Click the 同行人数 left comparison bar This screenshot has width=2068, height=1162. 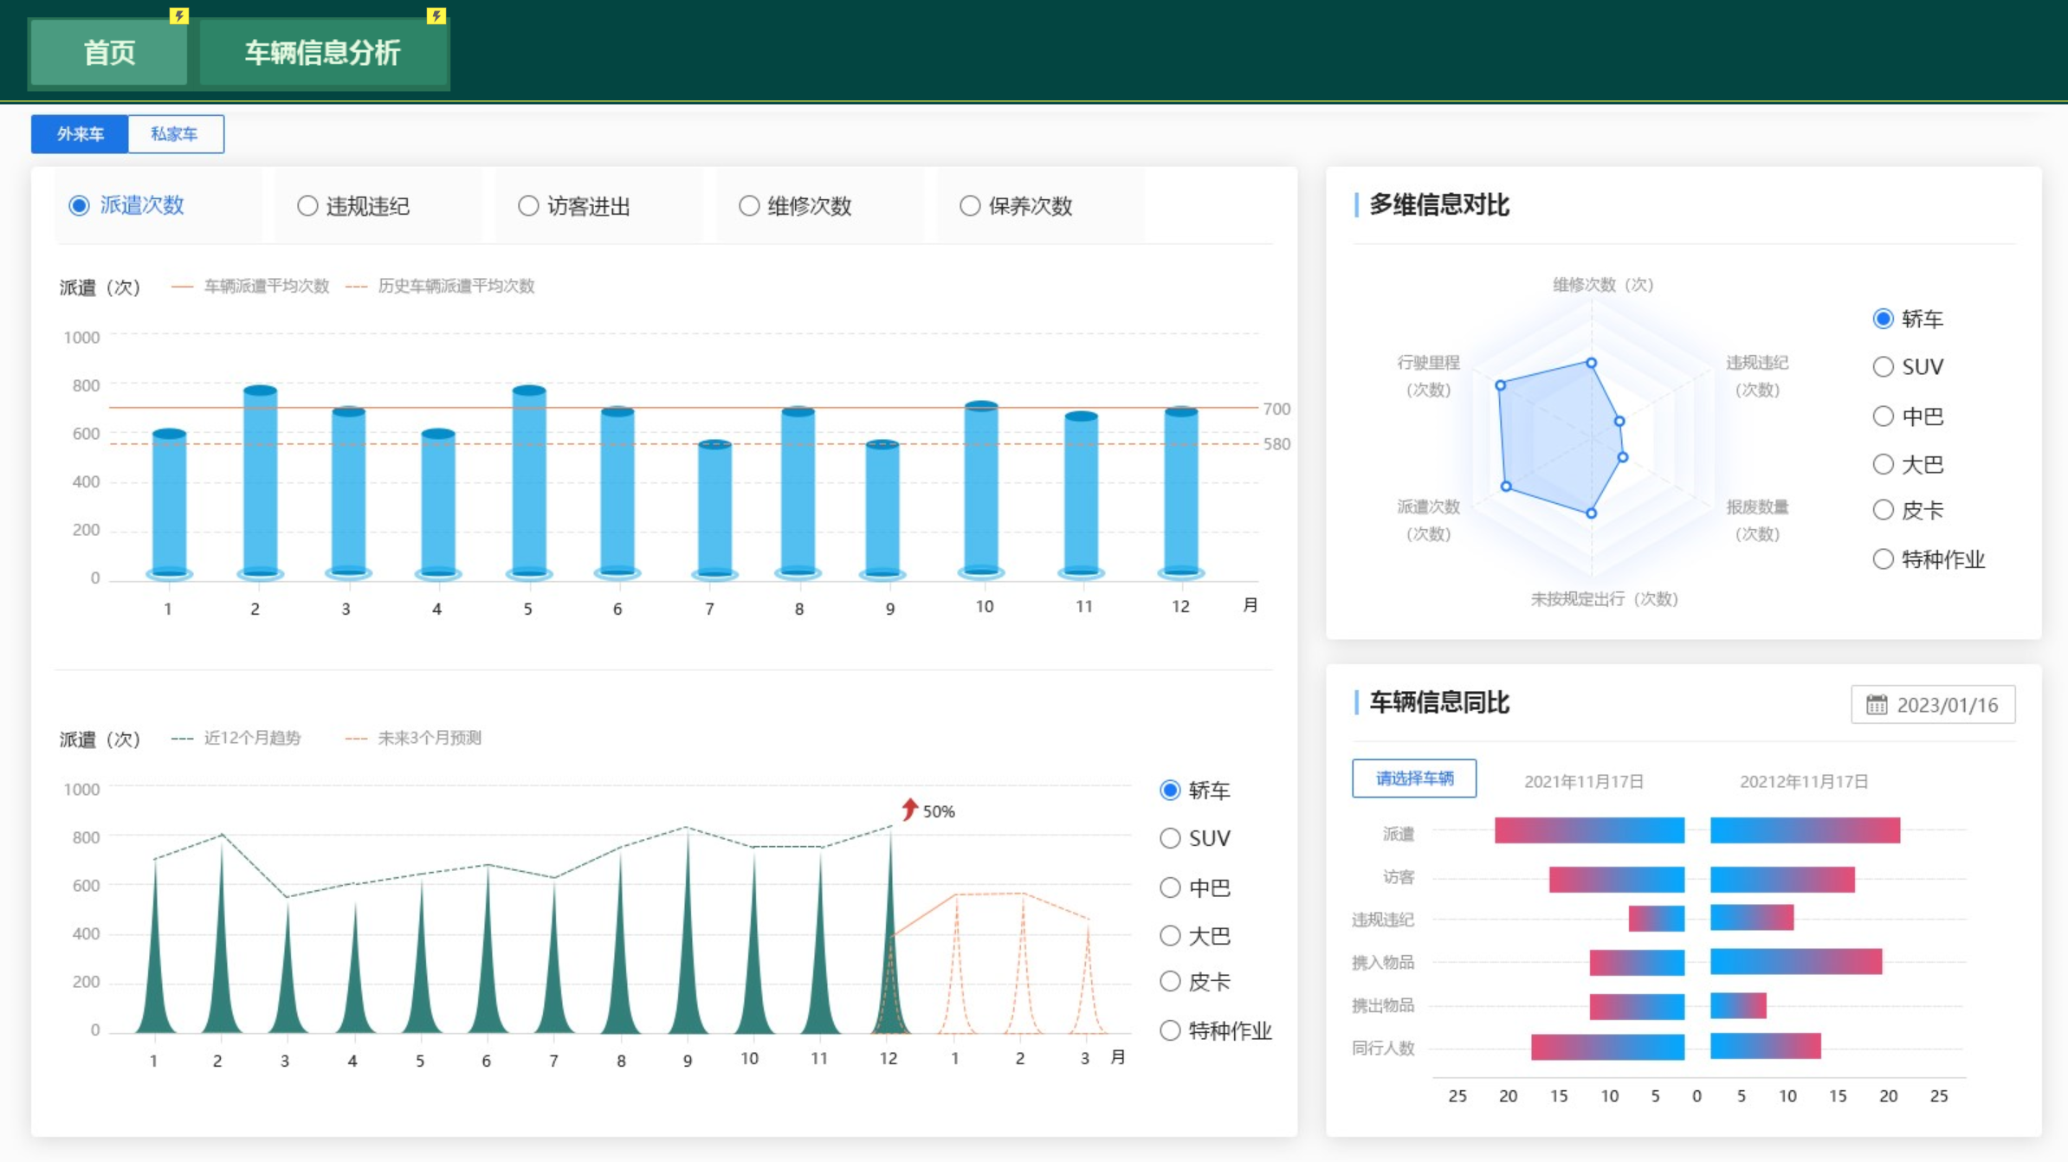(x=1607, y=1047)
